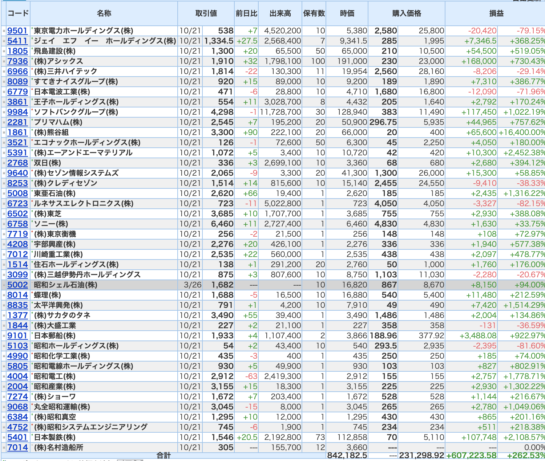Image resolution: width=545 pixels, height=461 pixels.
Task: Click the small x icon beside code 5103
Action: (x=4, y=346)
